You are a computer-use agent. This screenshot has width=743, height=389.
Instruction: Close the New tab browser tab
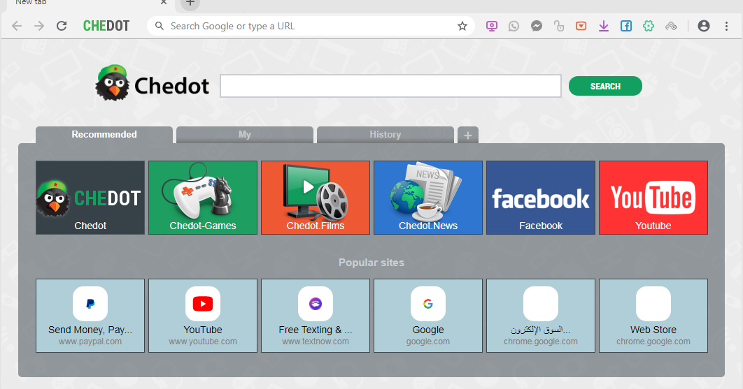(x=164, y=3)
